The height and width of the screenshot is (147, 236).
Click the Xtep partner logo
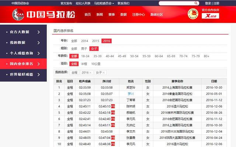click(210, 16)
